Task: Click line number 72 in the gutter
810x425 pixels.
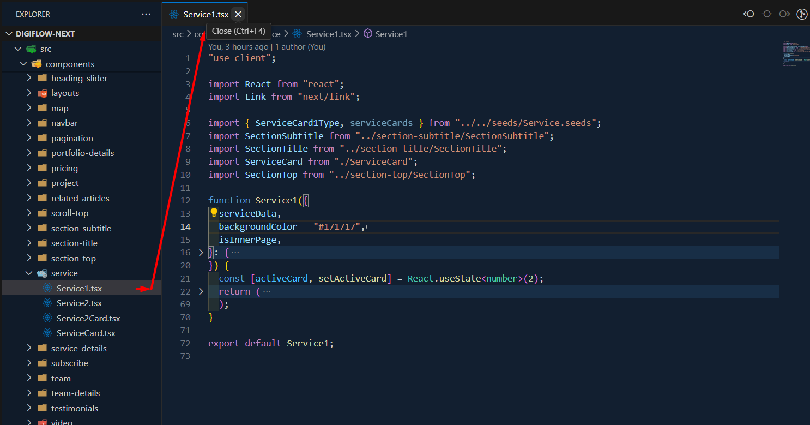Action: click(186, 343)
